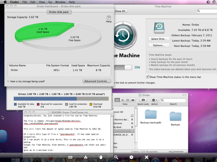Click the toolbar pill button in Drobo Finder window
Viewport: 217px width, 162px height.
coord(184,95)
